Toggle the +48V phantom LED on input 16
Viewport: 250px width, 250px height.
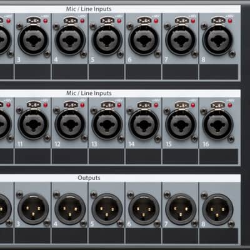tap(230, 105)
